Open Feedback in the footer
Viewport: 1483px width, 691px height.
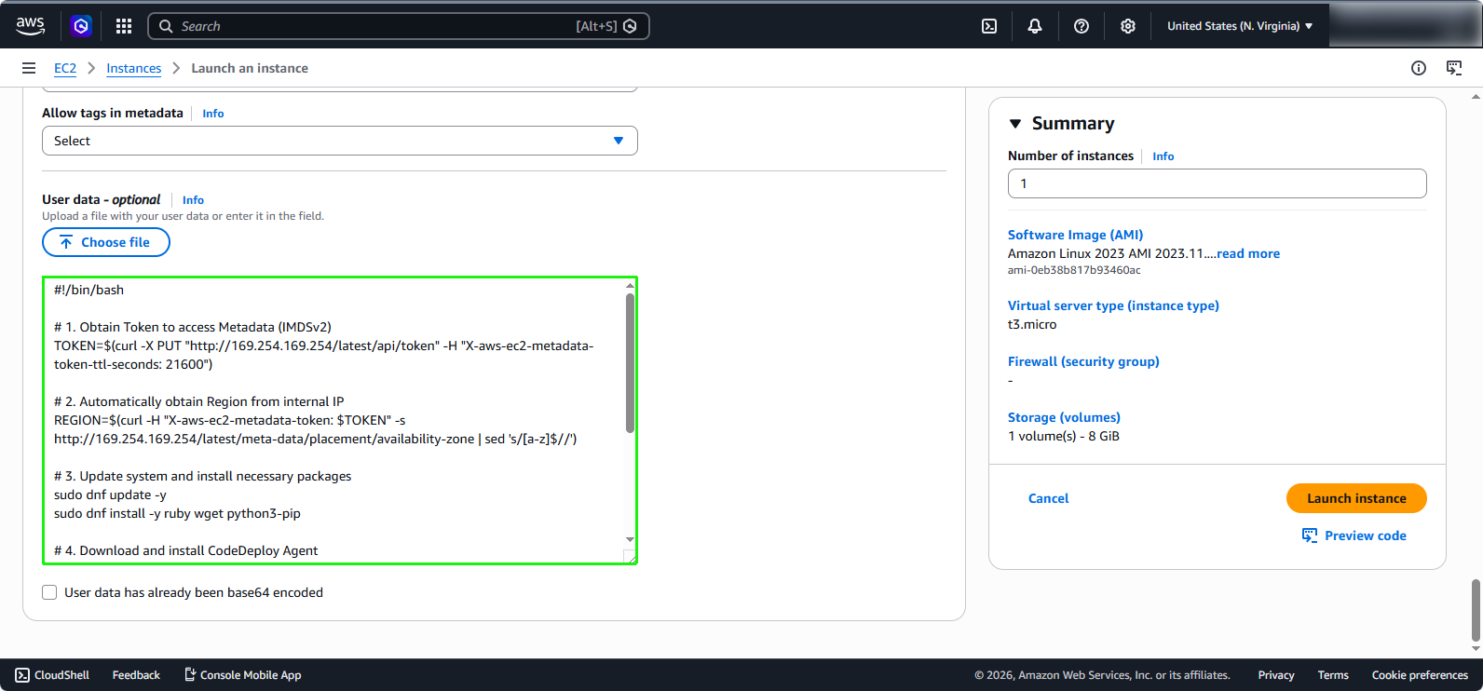[136, 675]
